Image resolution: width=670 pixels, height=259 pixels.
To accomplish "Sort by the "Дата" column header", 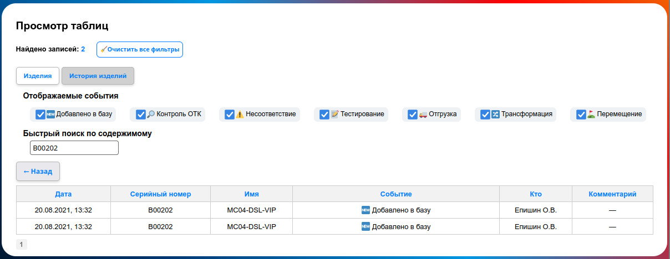I will coord(63,194).
